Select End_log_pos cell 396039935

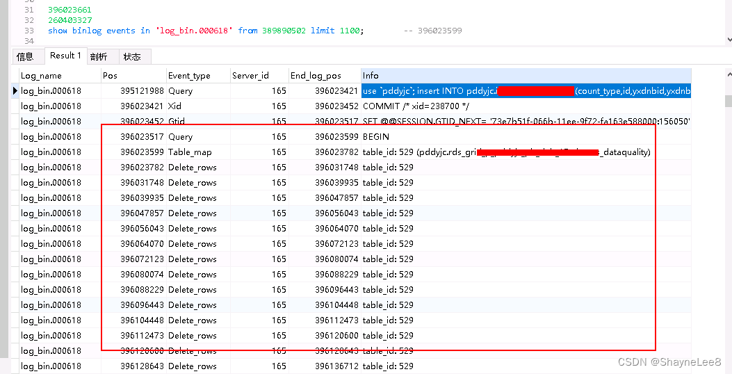click(x=325, y=183)
